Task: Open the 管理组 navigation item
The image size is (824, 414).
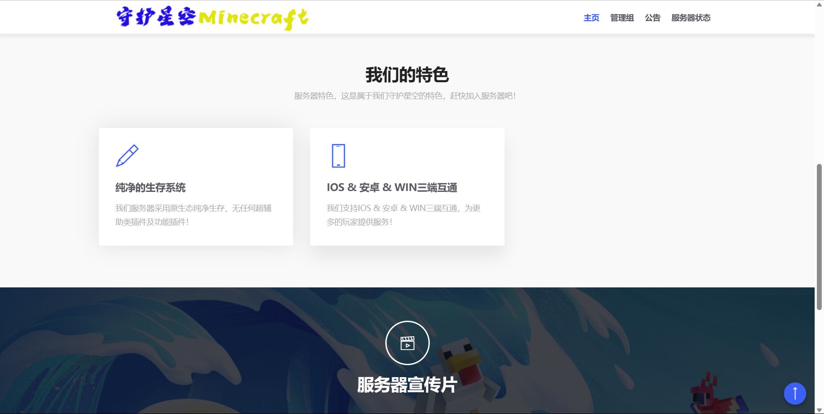Action: [x=622, y=18]
